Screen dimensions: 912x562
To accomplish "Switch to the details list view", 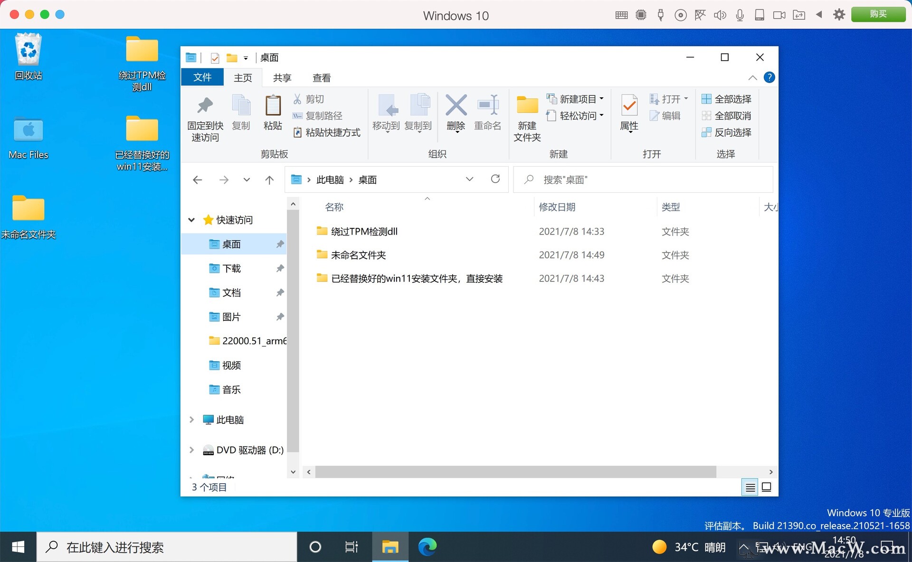I will tap(750, 487).
